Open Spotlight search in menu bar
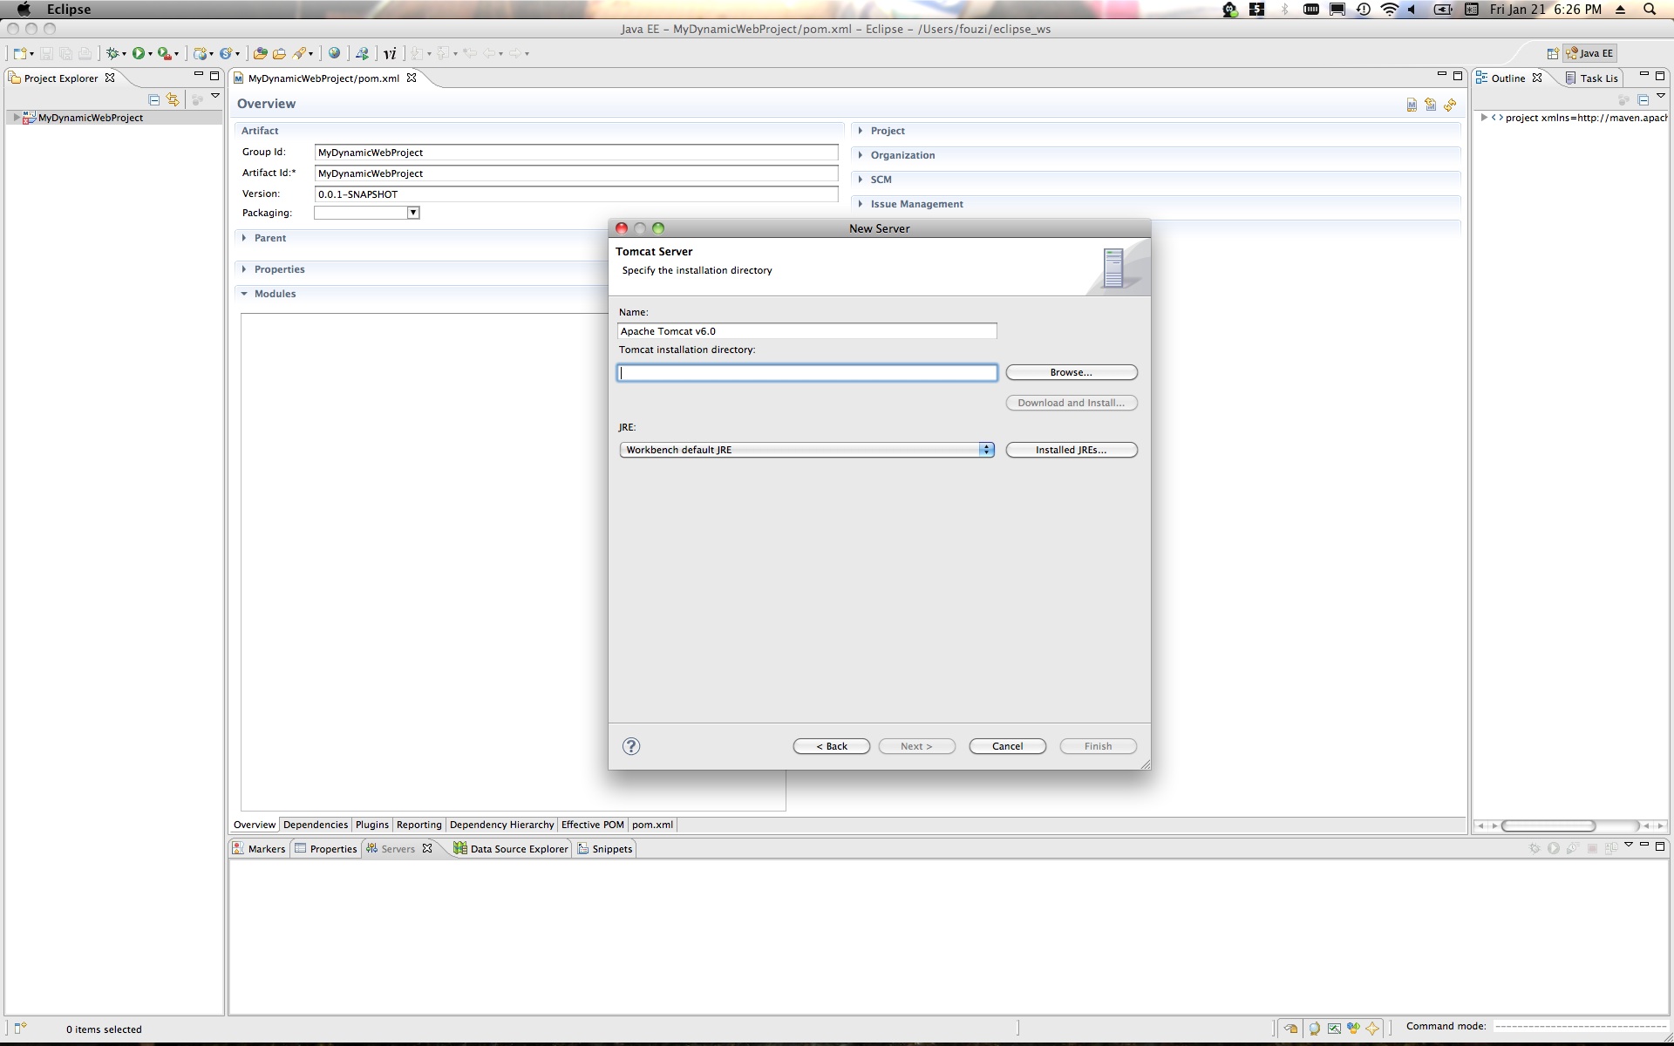 coord(1649,10)
